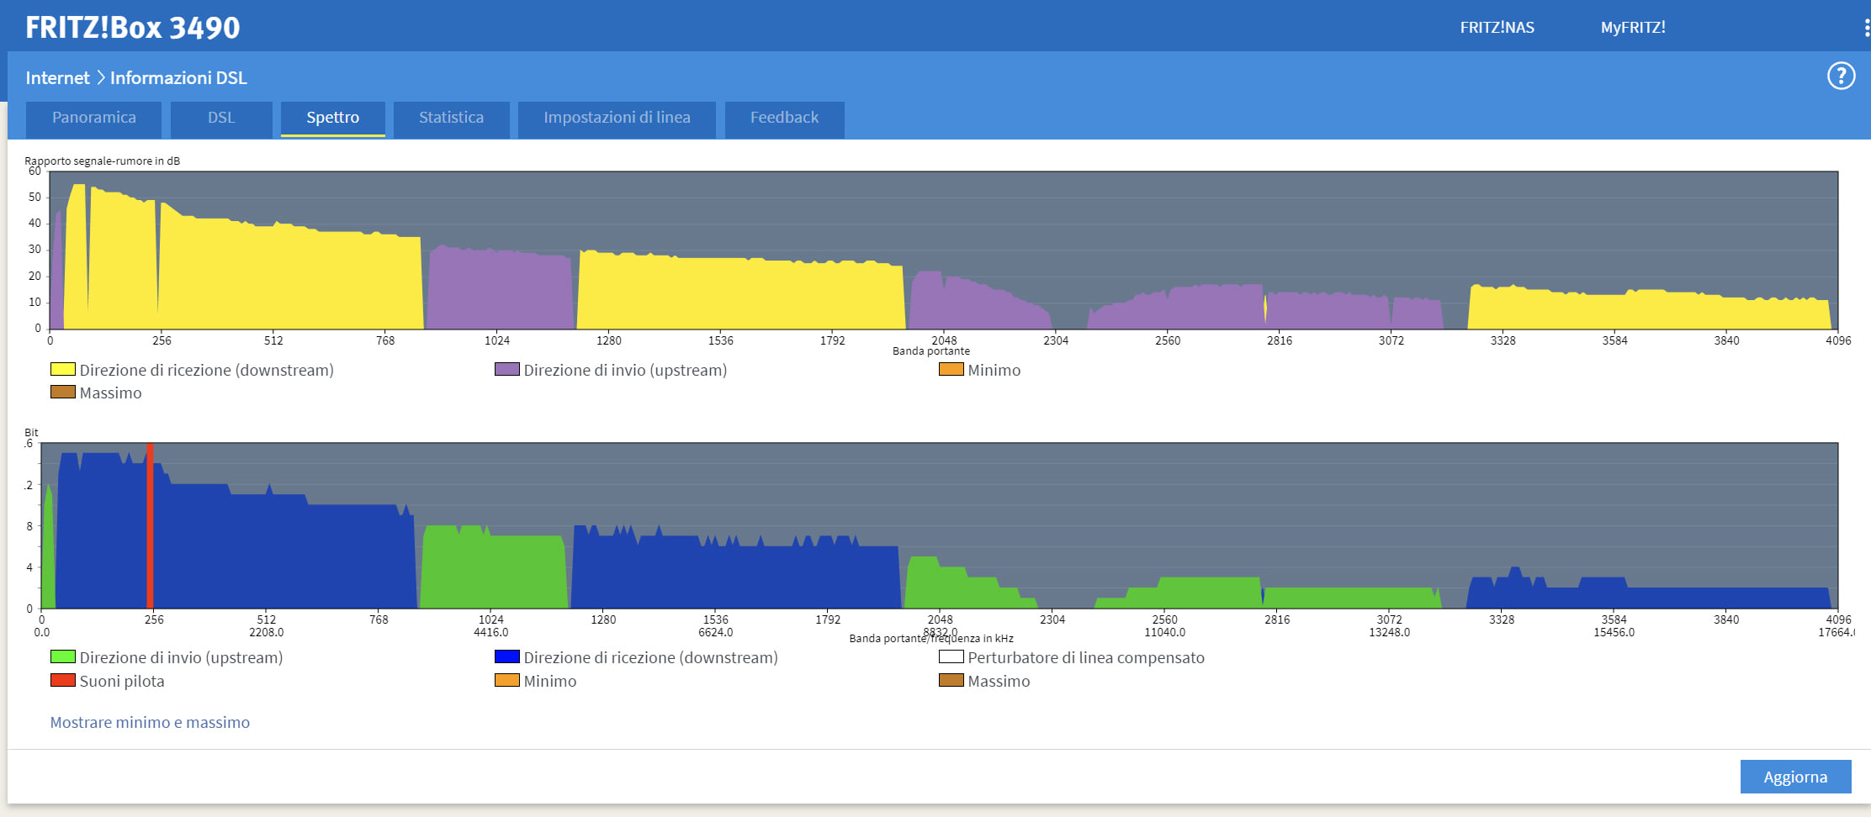This screenshot has height=817, width=1871.
Task: Click the FRITZ!Box 3490 logo
Action: point(132,28)
